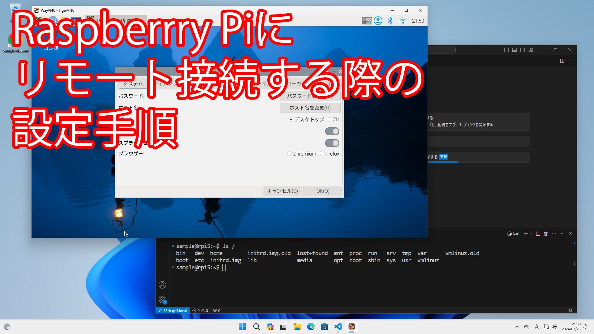Split the bash terminal in VS Code panel

[x=538, y=234]
